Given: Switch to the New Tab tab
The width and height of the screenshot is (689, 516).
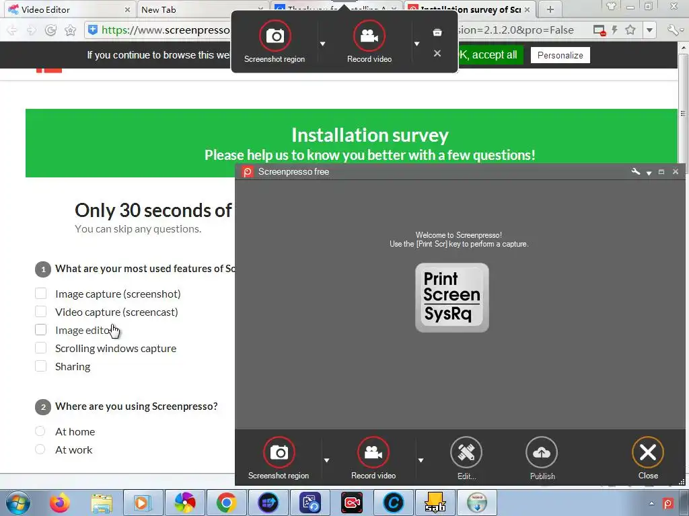Looking at the screenshot, I should pyautogui.click(x=202, y=9).
